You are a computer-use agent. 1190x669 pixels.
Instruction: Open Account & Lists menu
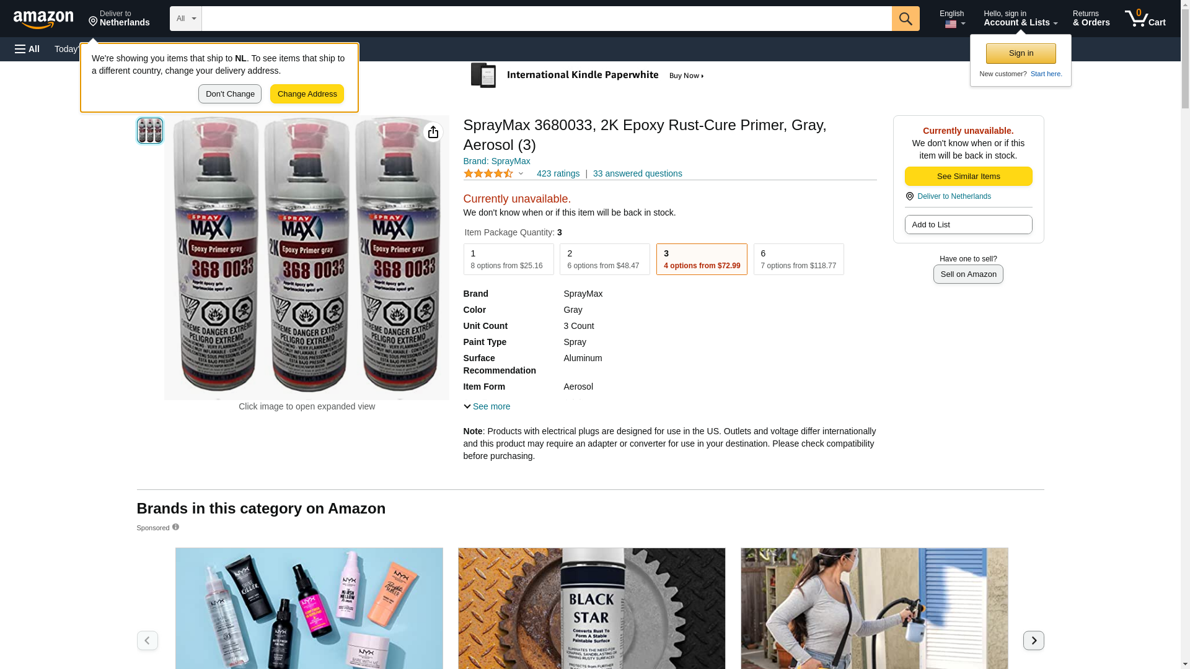(x=1020, y=19)
